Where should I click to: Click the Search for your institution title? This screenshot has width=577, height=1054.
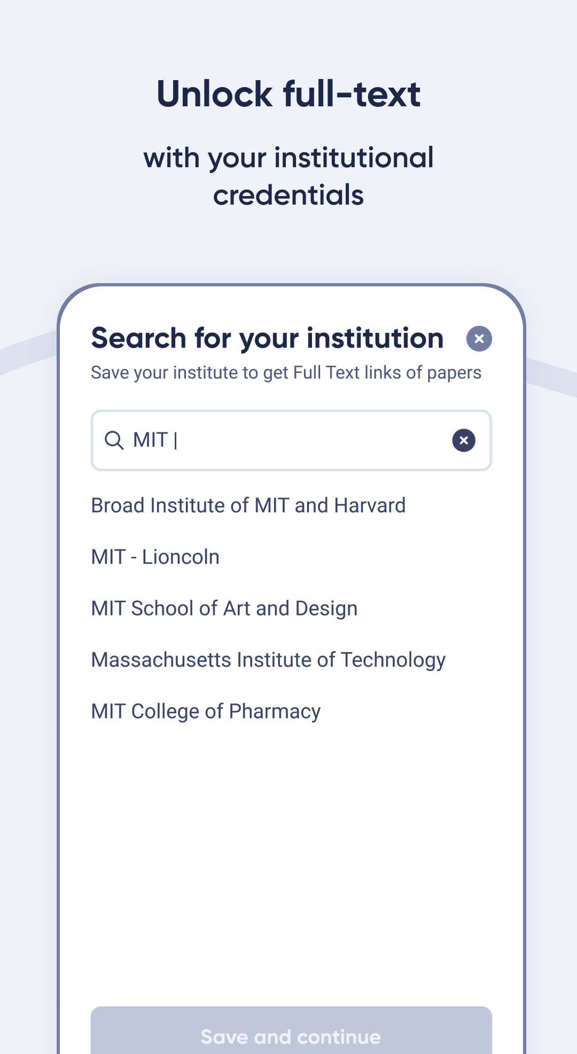point(267,338)
